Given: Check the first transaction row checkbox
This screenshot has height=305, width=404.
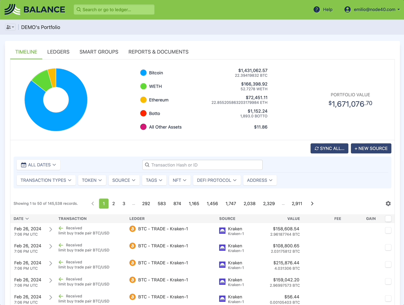Looking at the screenshot, I should [388, 231].
